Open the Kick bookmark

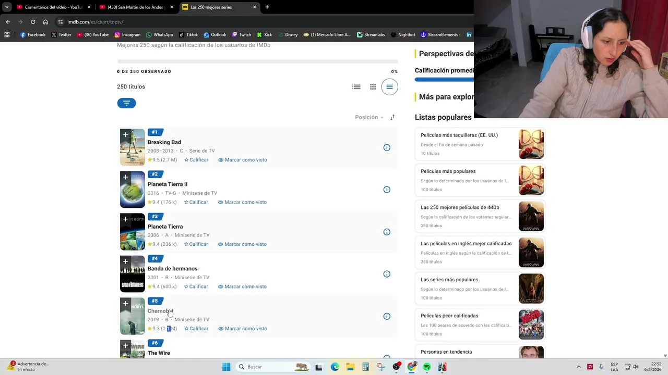click(x=264, y=35)
